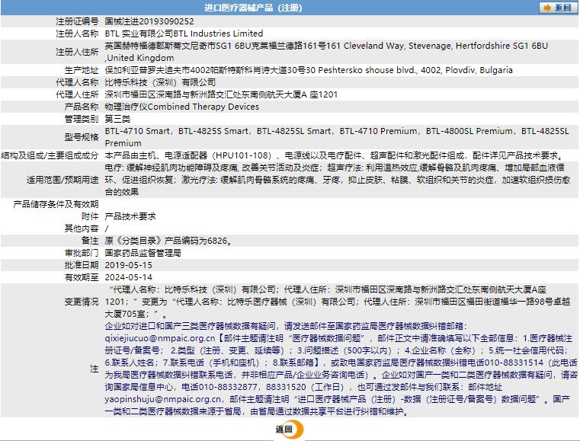Select registration number 国械注进20193090252
The height and width of the screenshot is (441, 580).
tap(149, 21)
